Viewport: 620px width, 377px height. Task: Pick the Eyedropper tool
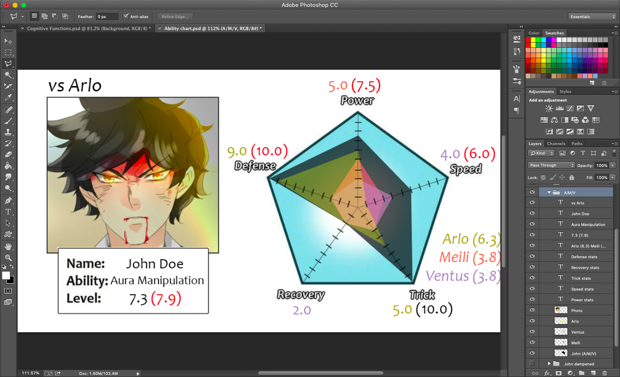pyautogui.click(x=8, y=98)
